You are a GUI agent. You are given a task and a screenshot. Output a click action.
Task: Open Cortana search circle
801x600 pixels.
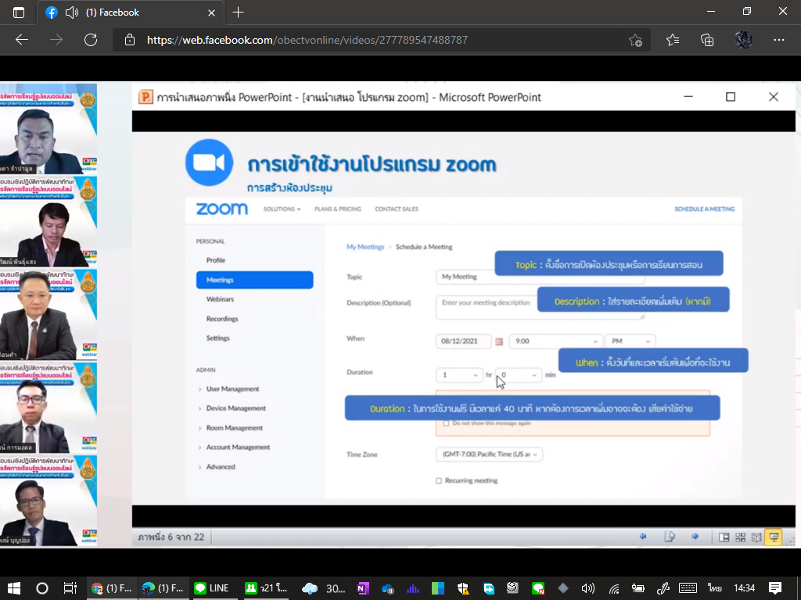click(42, 588)
